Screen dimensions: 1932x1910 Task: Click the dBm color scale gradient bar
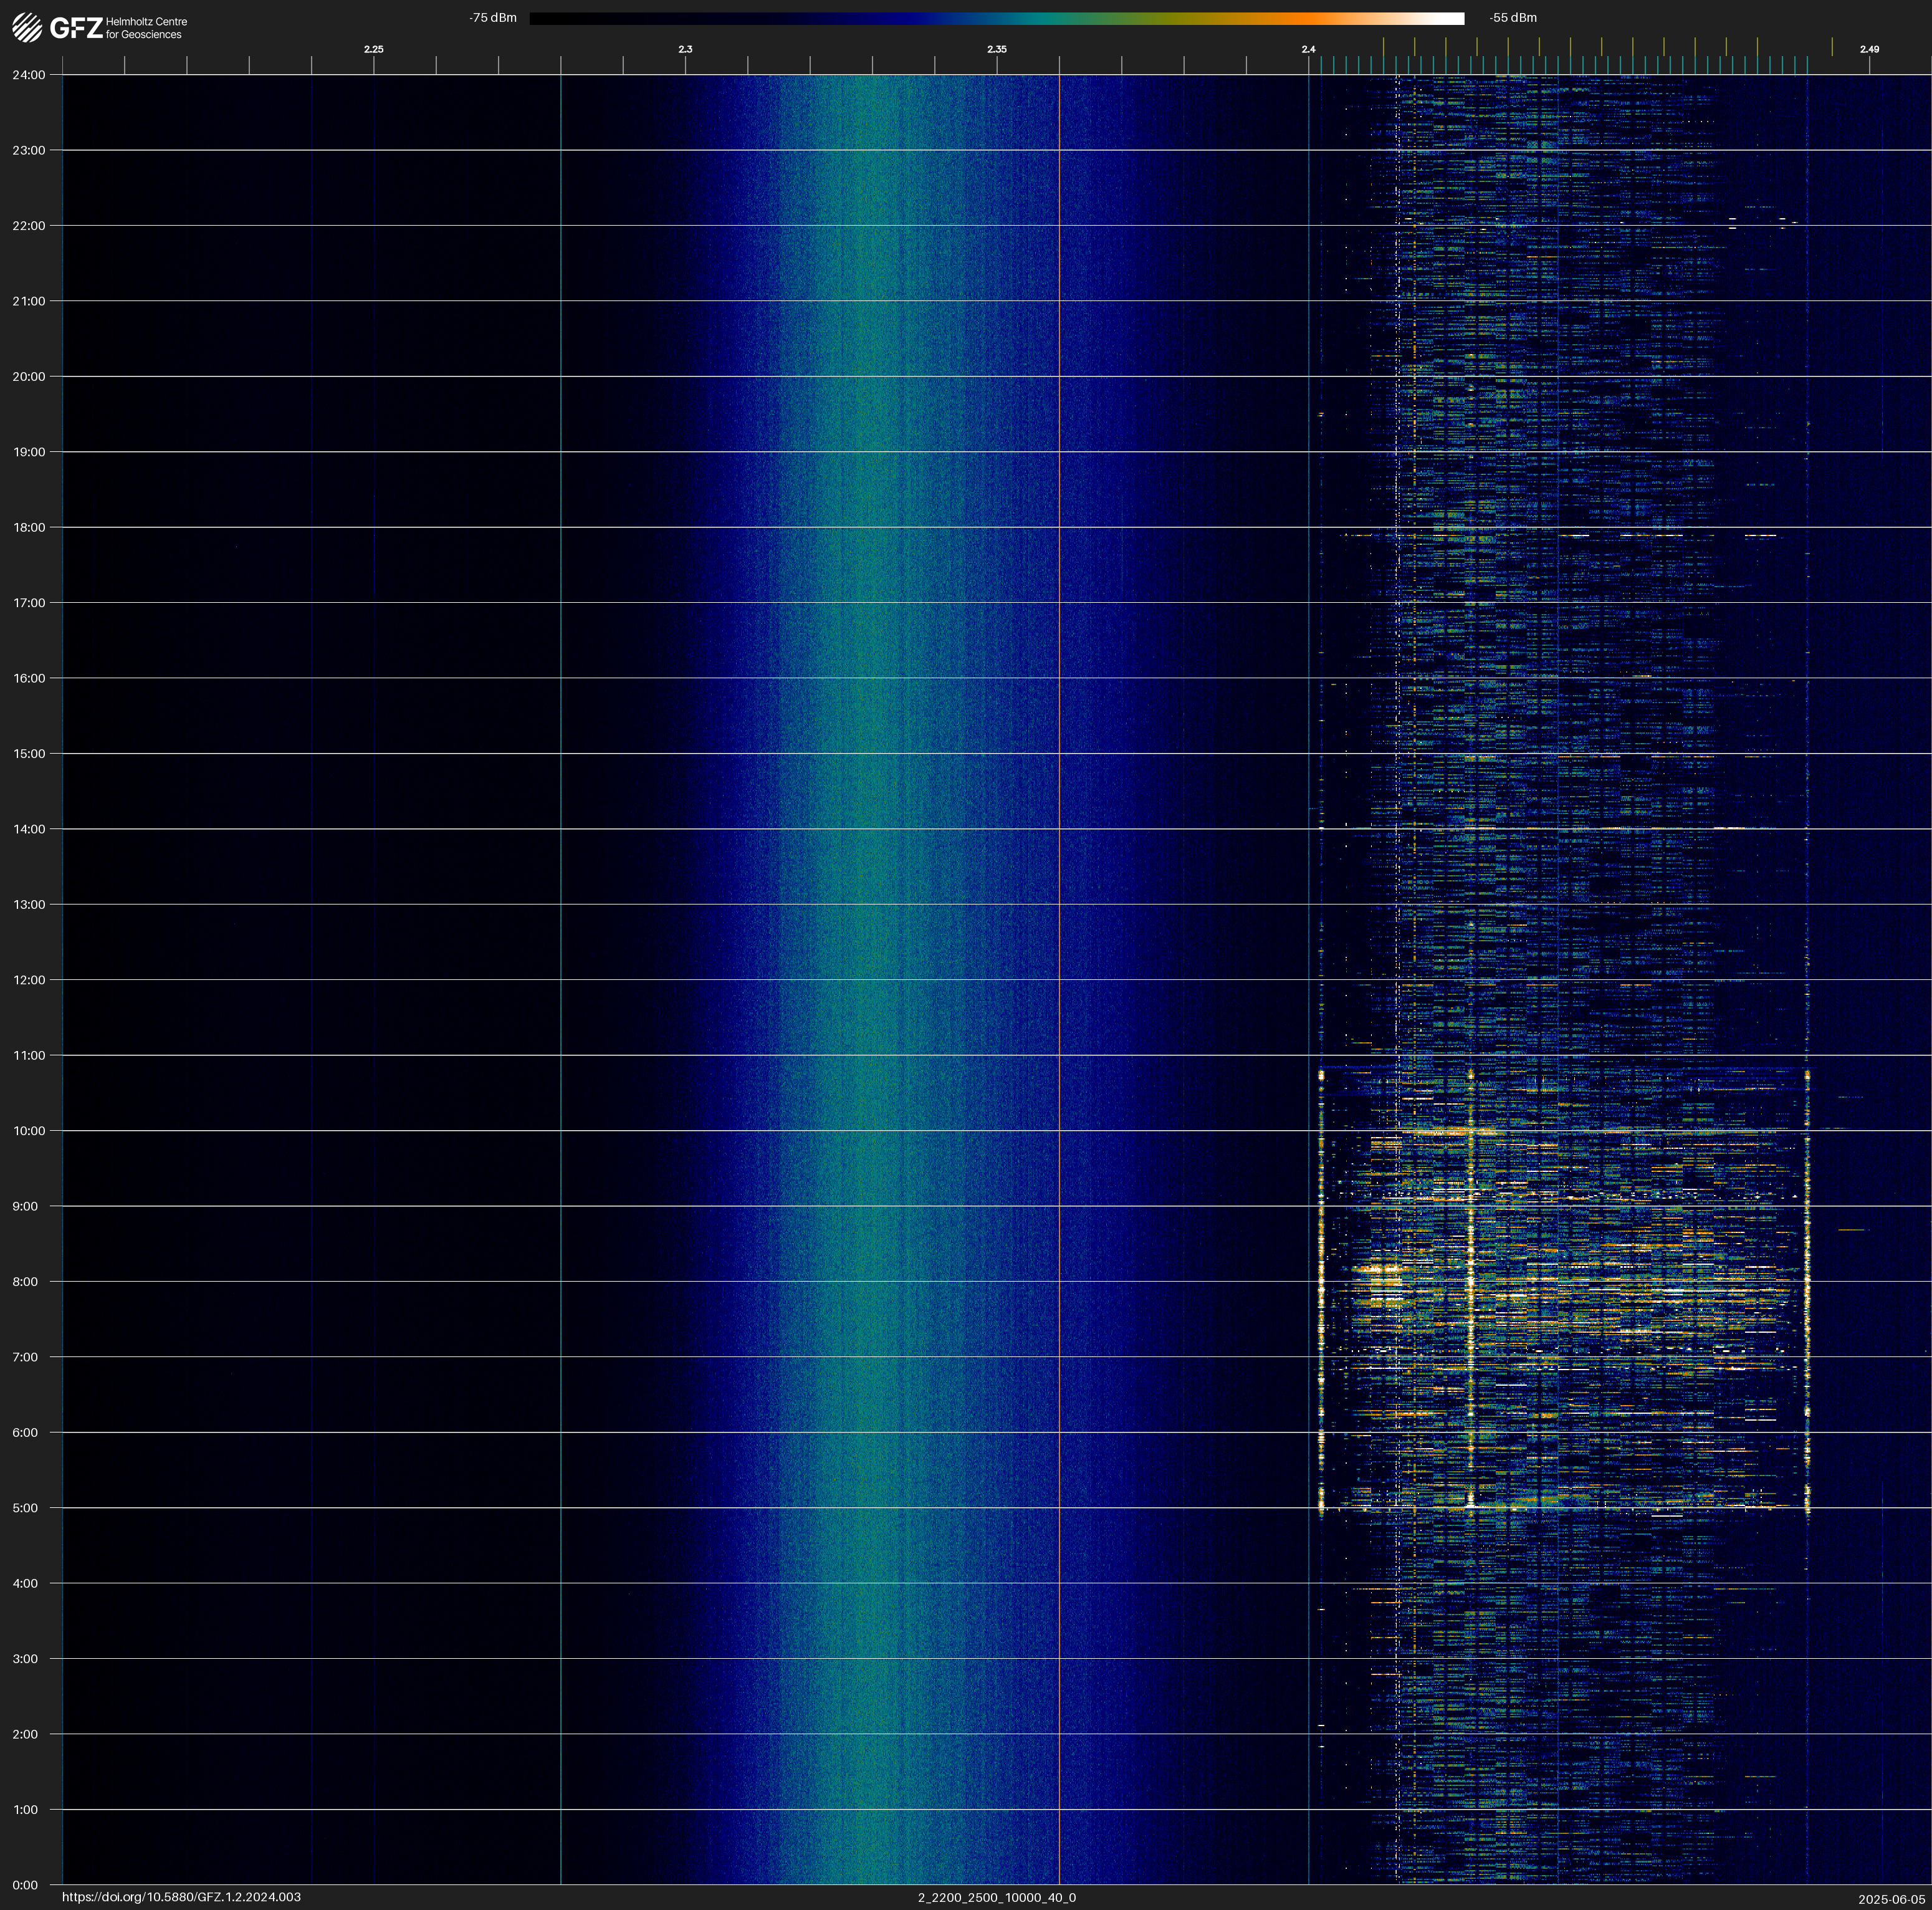996,18
